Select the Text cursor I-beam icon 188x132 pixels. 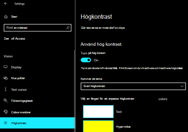[x=5, y=89]
